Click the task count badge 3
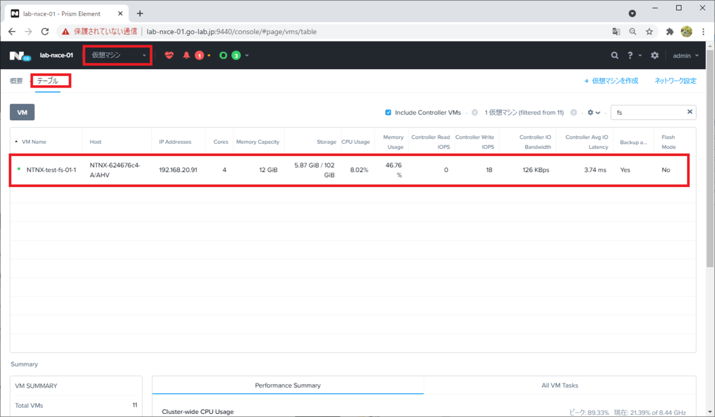 coord(236,55)
